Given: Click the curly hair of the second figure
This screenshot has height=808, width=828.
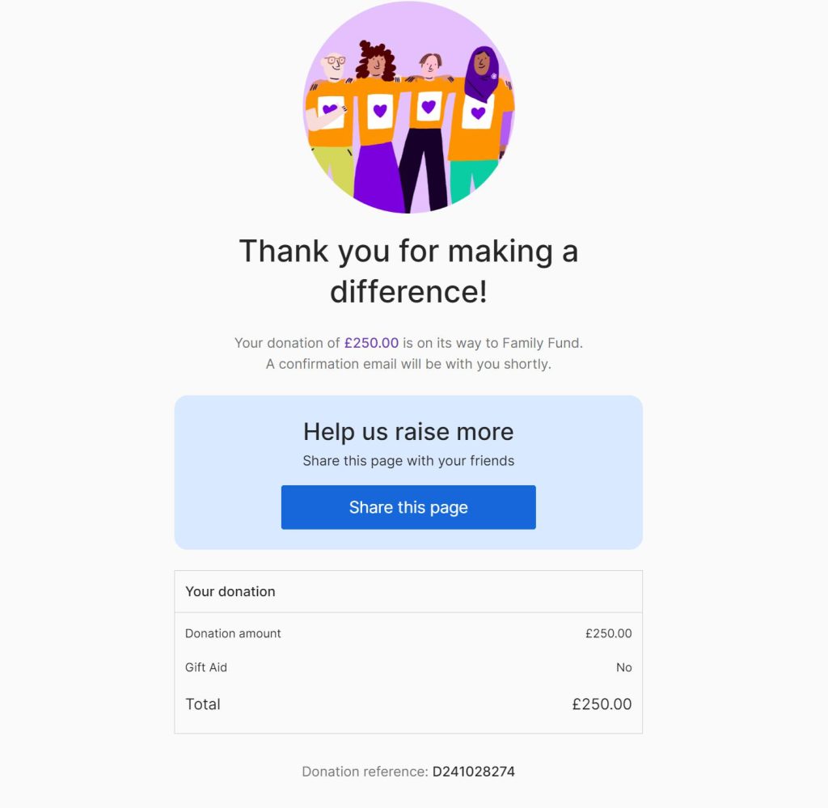Looking at the screenshot, I should point(377,58).
